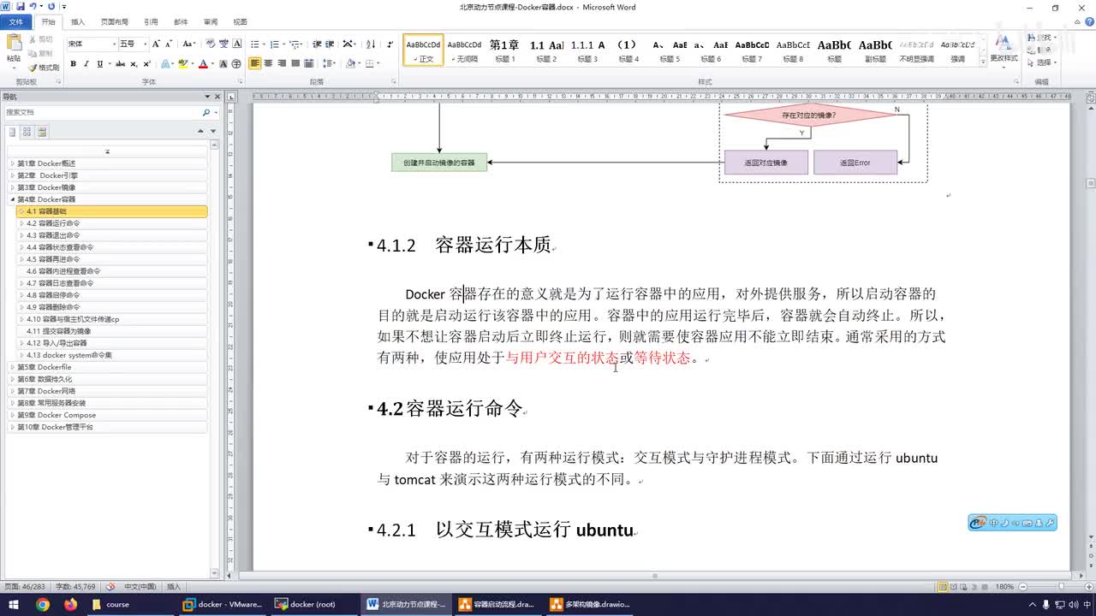Sort the selected text
Screen dimensions: 1096x616
tap(371, 44)
